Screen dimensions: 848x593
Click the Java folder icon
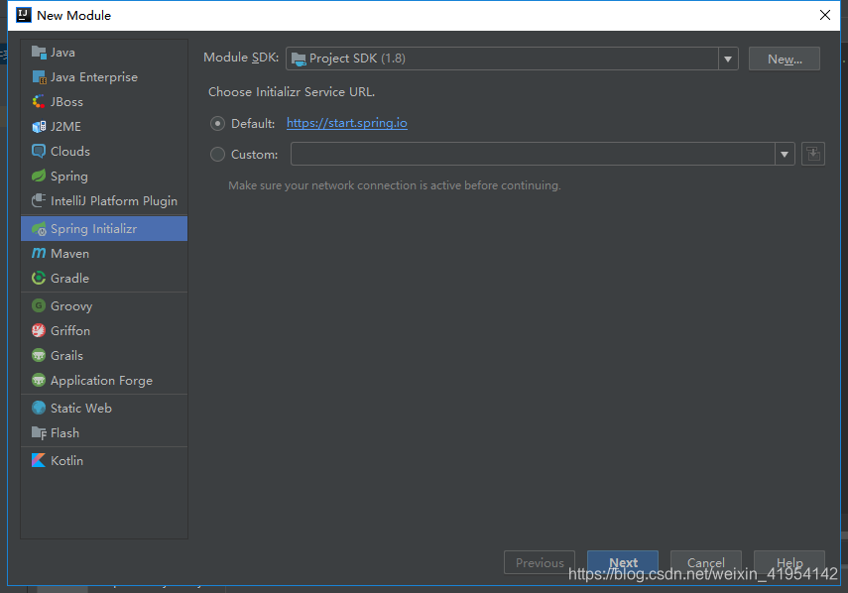coord(39,53)
